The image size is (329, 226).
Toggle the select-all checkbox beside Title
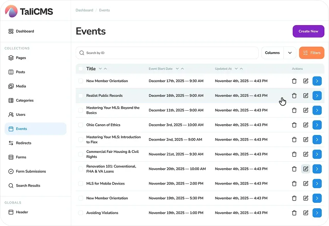(x=81, y=68)
